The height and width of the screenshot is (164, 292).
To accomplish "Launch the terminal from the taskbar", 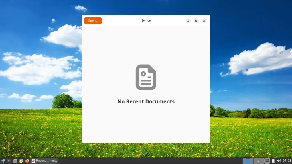I will [x=9, y=161].
